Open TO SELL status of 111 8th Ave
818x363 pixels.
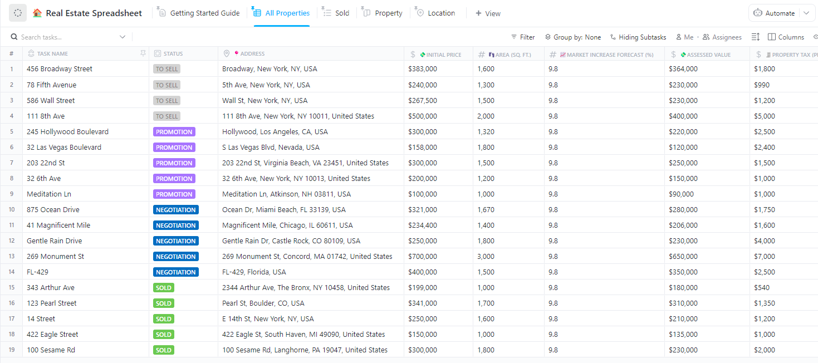166,116
